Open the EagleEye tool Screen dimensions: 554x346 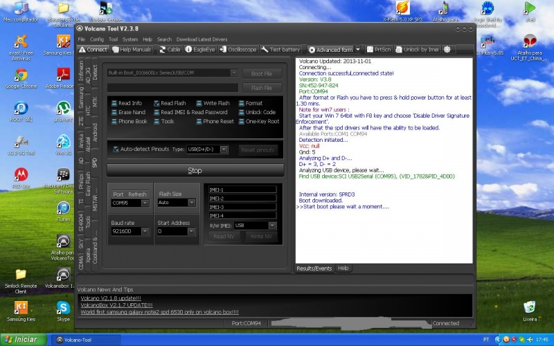click(200, 50)
